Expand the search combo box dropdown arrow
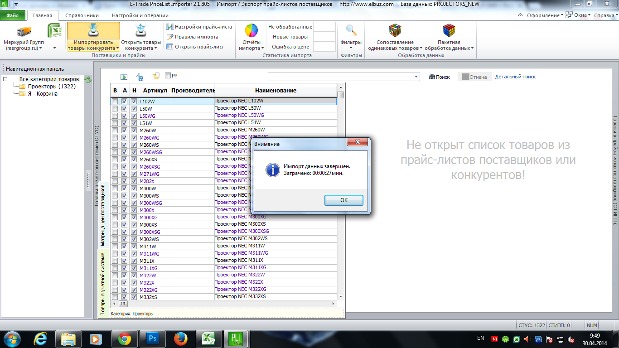 (417, 77)
